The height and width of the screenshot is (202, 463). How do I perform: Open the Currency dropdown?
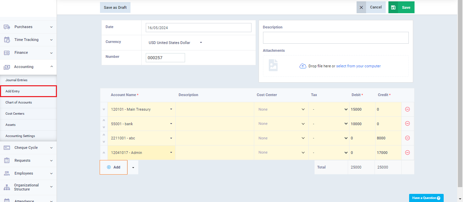[175, 43]
